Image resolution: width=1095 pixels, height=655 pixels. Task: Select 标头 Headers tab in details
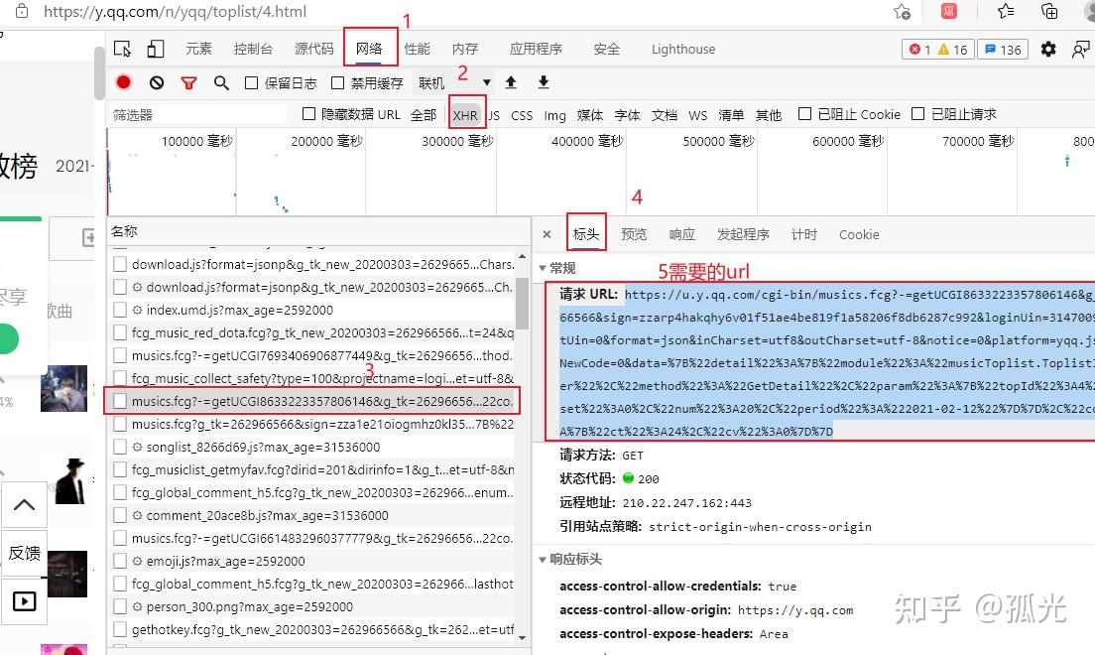[x=586, y=234]
